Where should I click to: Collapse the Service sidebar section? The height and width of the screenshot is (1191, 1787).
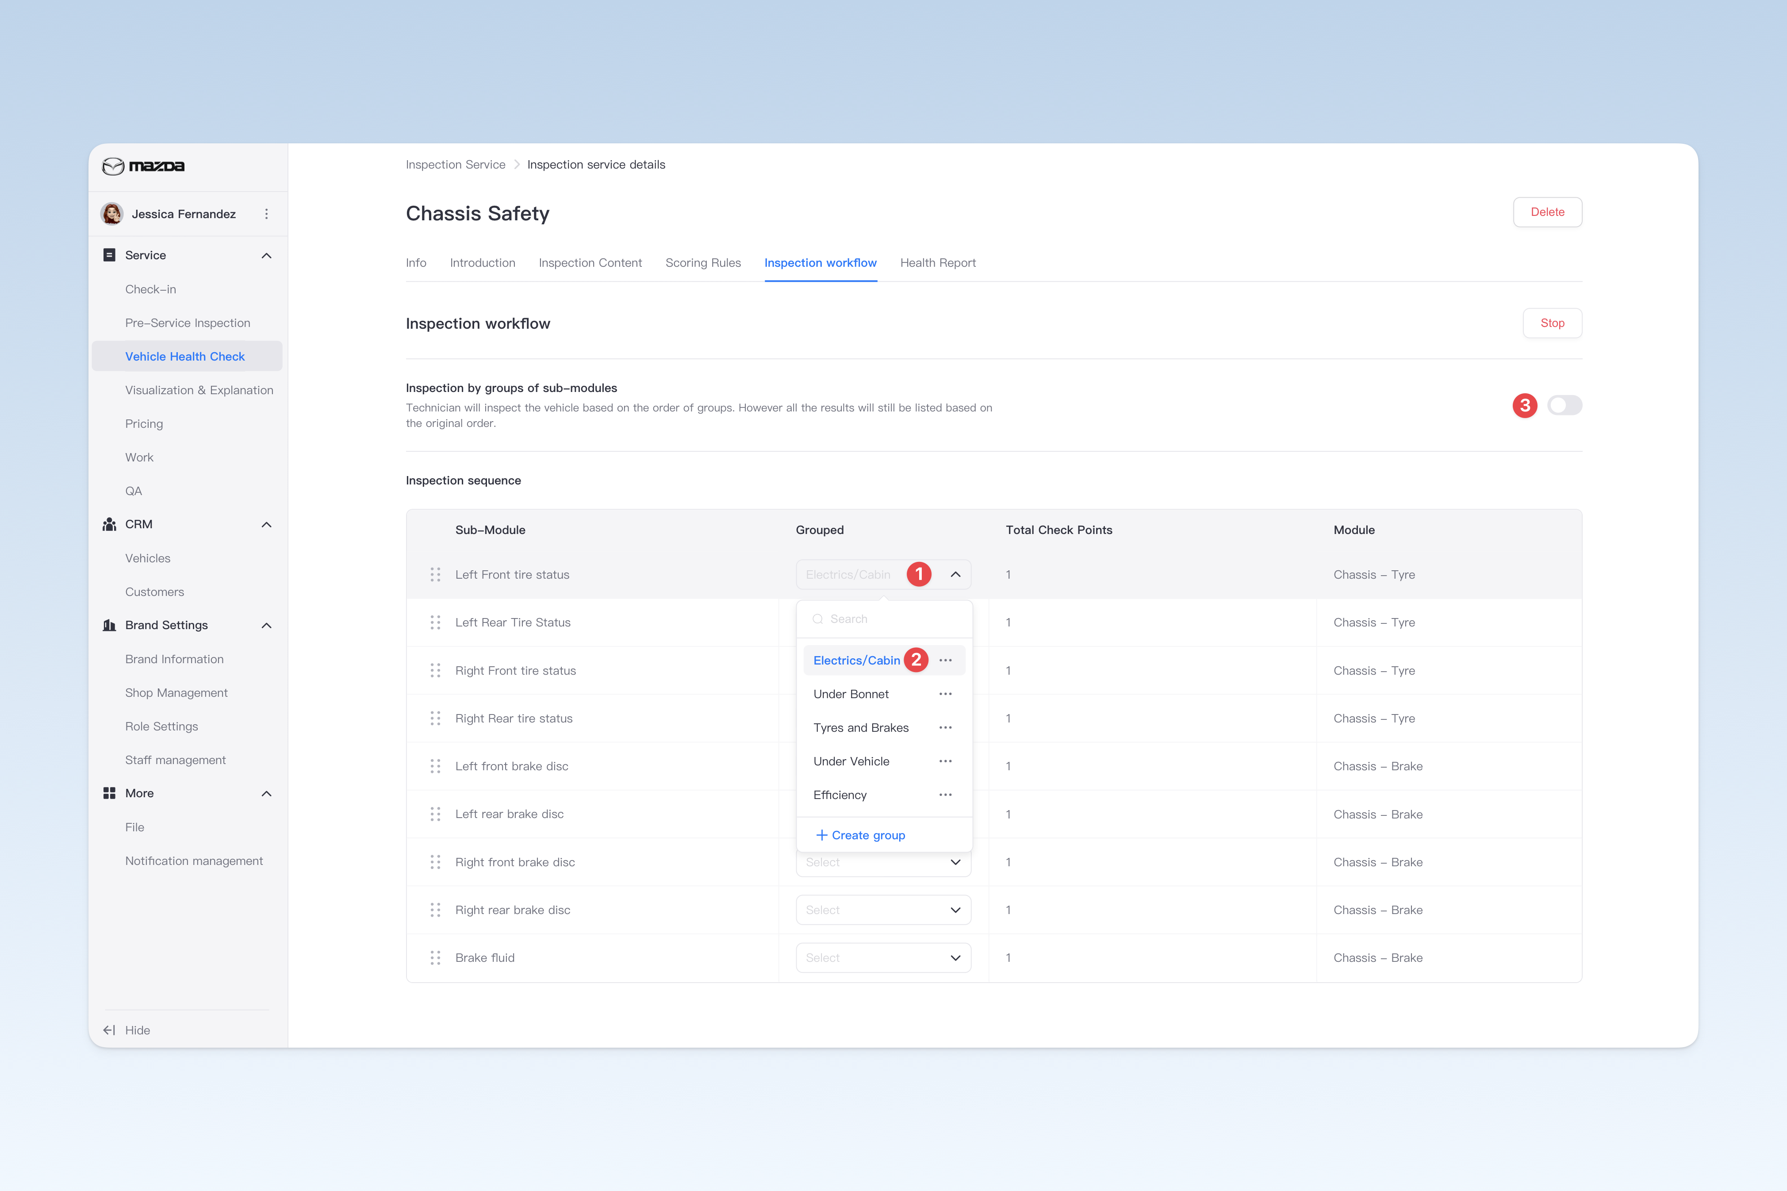coord(267,255)
